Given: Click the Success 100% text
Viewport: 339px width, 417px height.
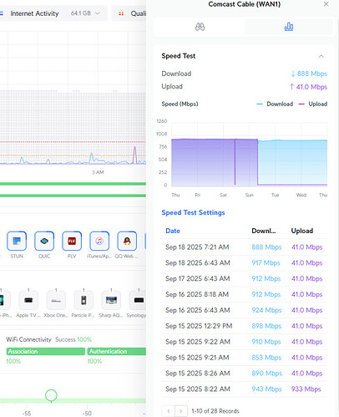Looking at the screenshot, I should pyautogui.click(x=73, y=339).
